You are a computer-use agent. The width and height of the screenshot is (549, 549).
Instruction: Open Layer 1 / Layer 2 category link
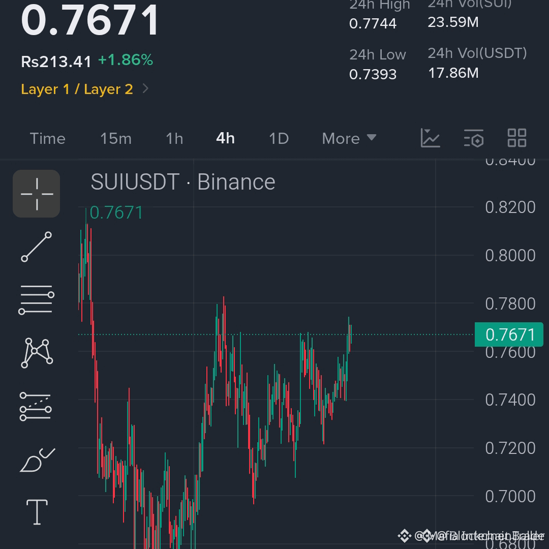click(x=77, y=89)
